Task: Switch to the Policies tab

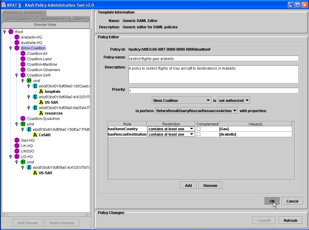Action: point(12,13)
